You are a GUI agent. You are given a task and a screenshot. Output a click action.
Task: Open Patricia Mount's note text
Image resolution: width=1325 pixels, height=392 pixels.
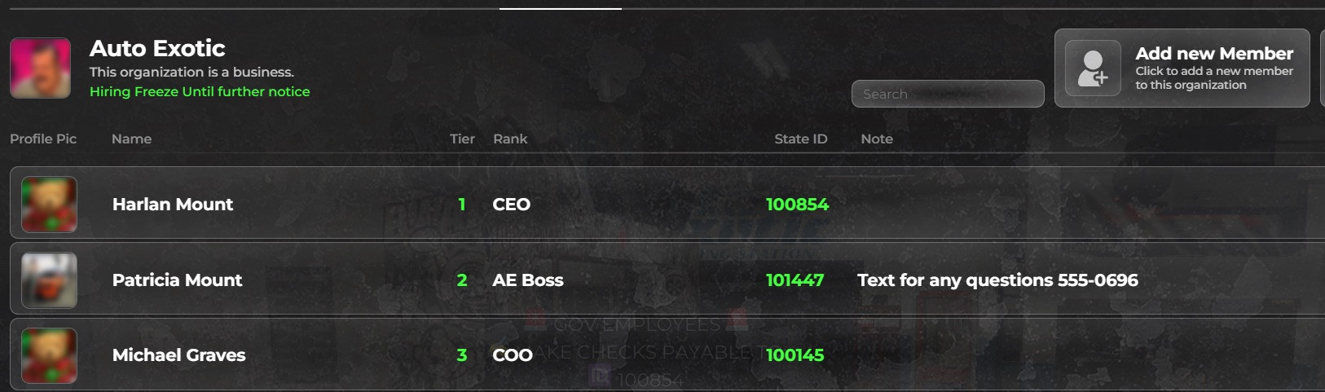(x=997, y=280)
